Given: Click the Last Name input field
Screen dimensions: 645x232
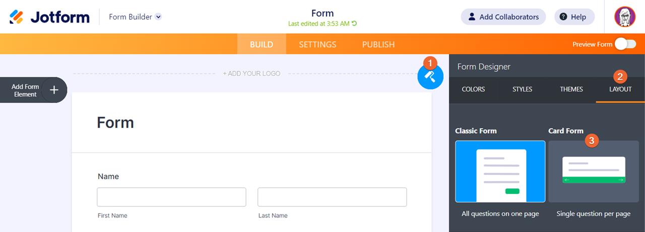Looking at the screenshot, I should tap(332, 197).
